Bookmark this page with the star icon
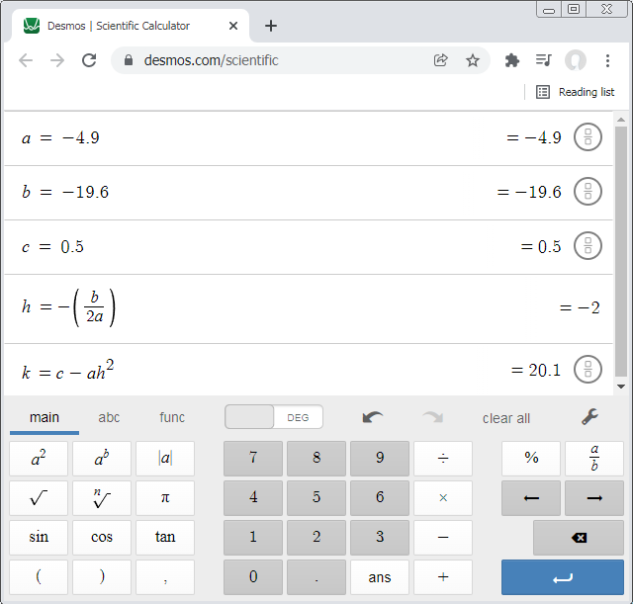633x604 pixels. [473, 60]
